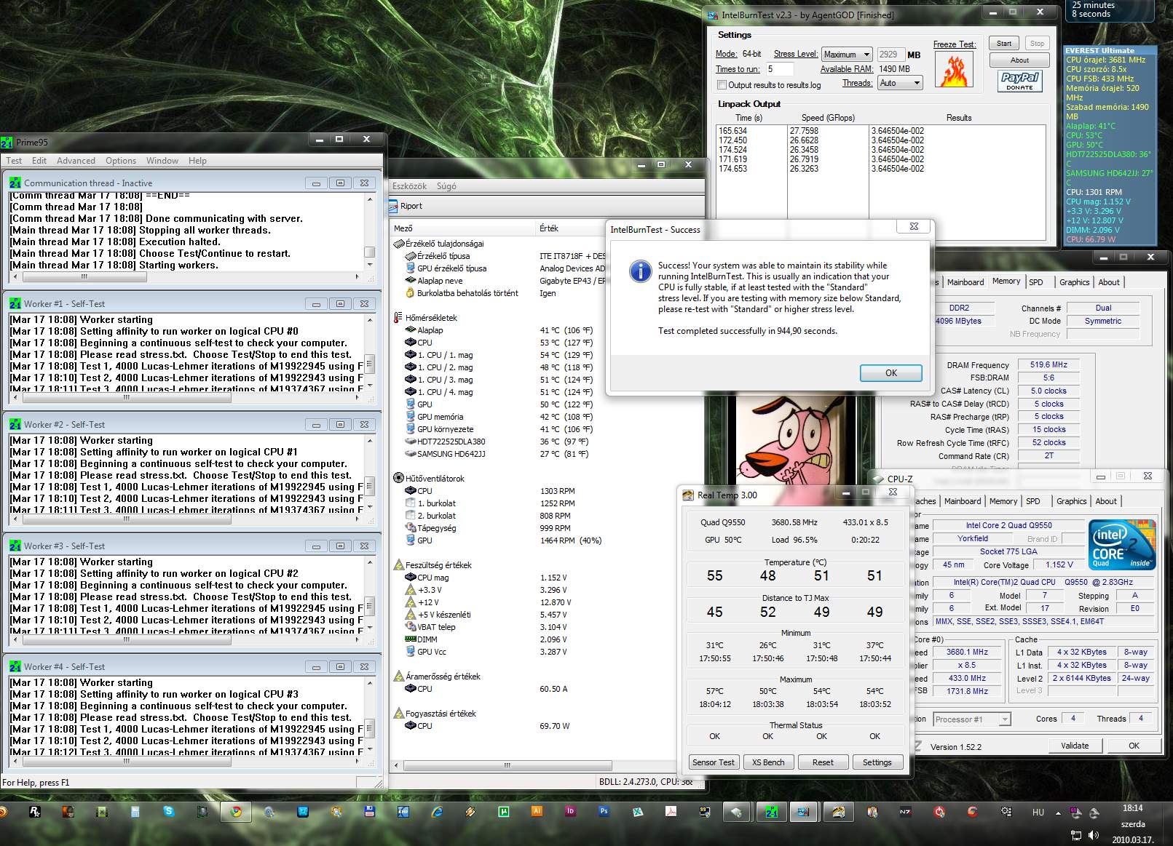
Task: Click Worker #1 vertical scrollbar
Action: (x=369, y=353)
